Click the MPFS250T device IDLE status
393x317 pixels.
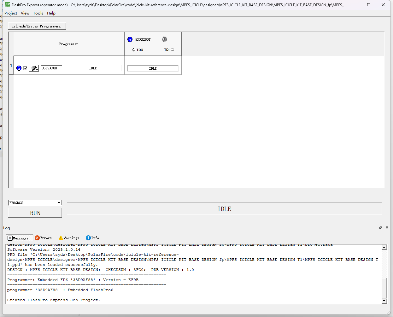(153, 68)
